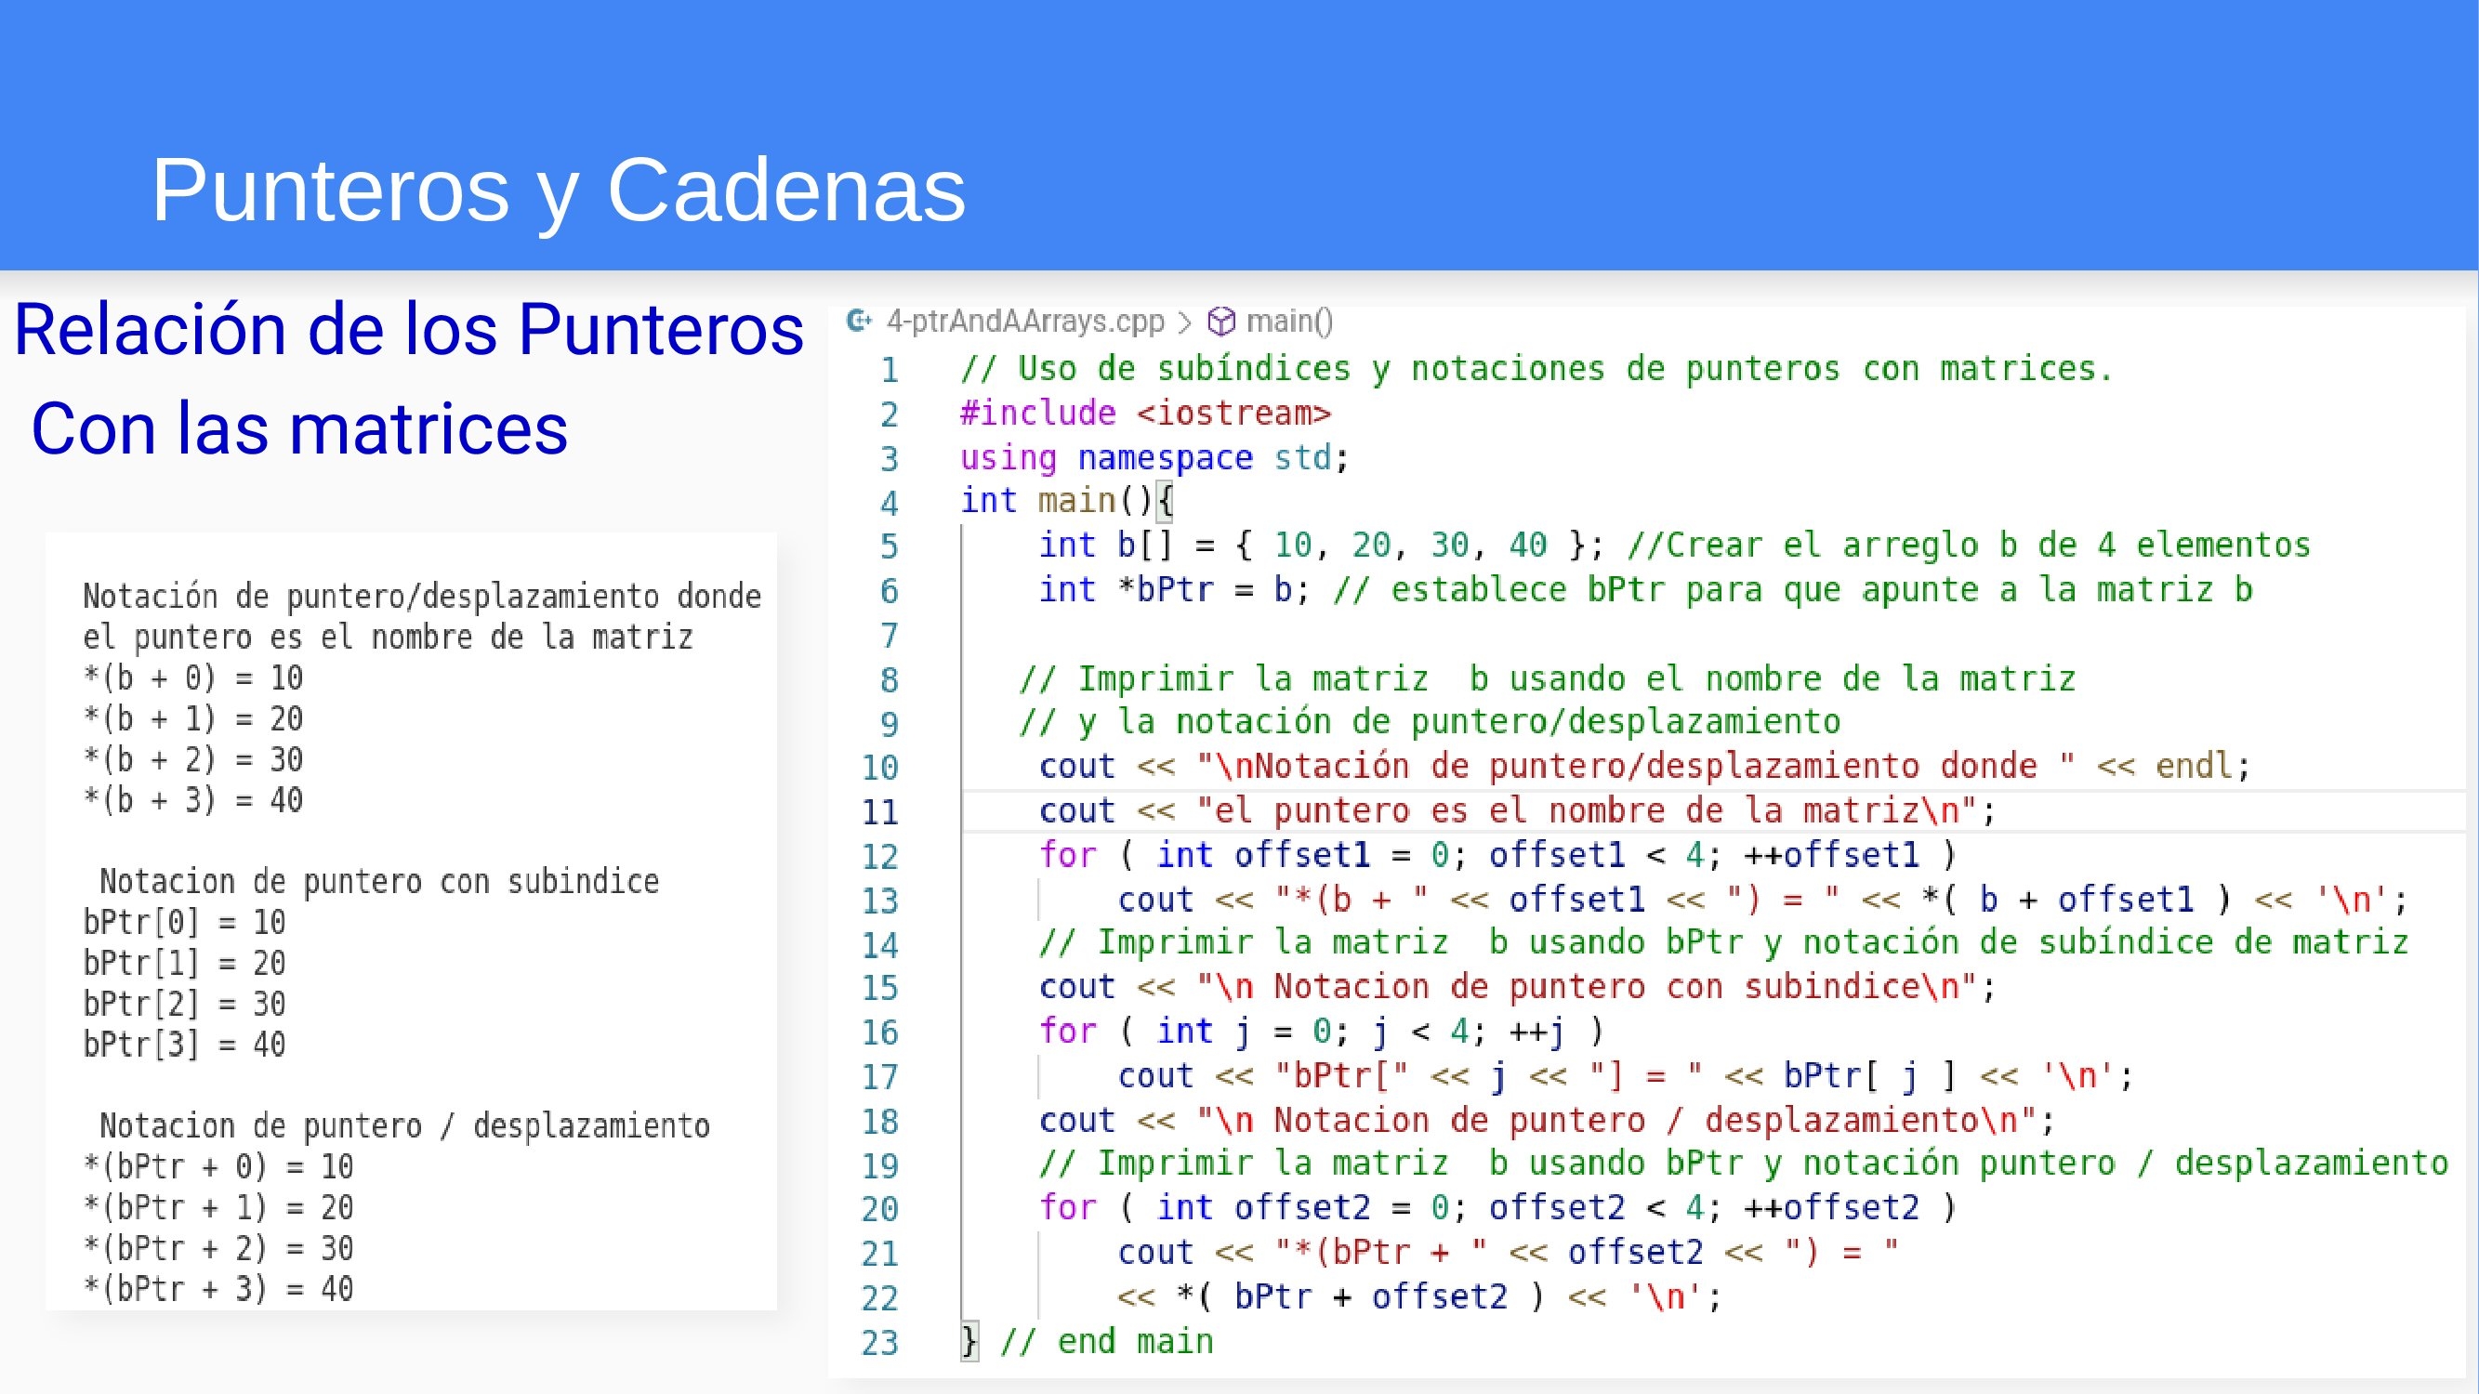2479x1394 pixels.
Task: Click the int *bPtr = b declaration
Action: 1174,590
